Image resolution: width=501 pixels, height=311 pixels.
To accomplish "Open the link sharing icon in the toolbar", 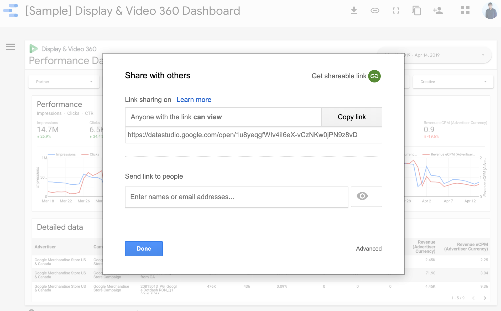I will pos(375,11).
